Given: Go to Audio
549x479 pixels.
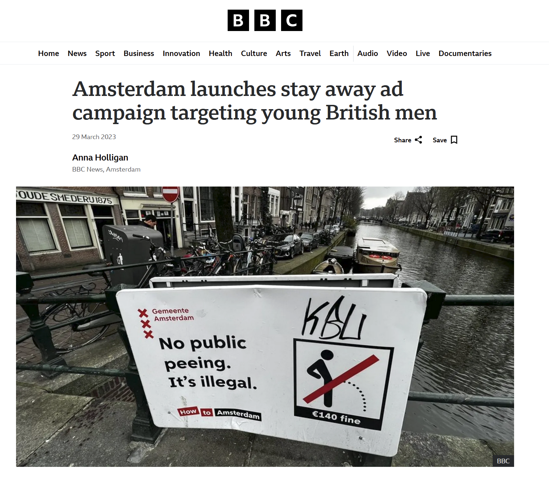Looking at the screenshot, I should point(368,53).
